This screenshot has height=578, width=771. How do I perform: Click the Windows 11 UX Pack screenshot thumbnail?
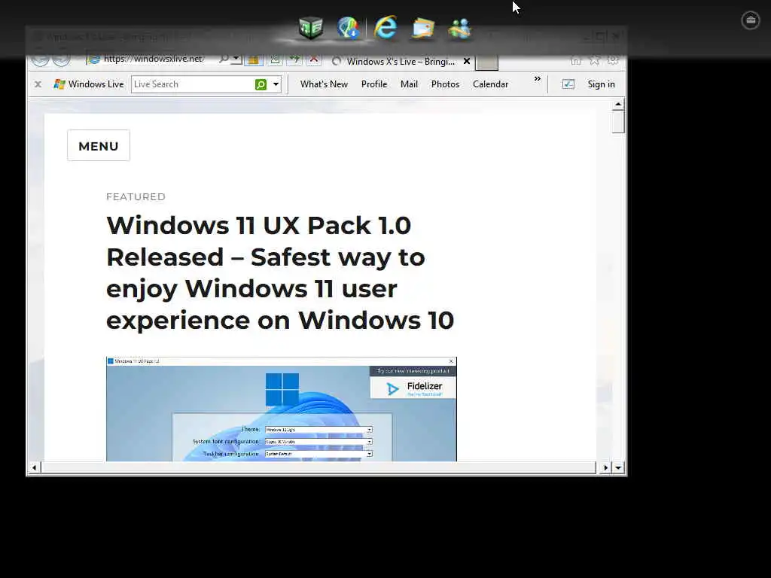[x=282, y=409]
